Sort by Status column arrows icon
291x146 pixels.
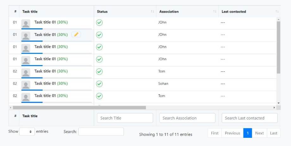pyautogui.click(x=152, y=12)
